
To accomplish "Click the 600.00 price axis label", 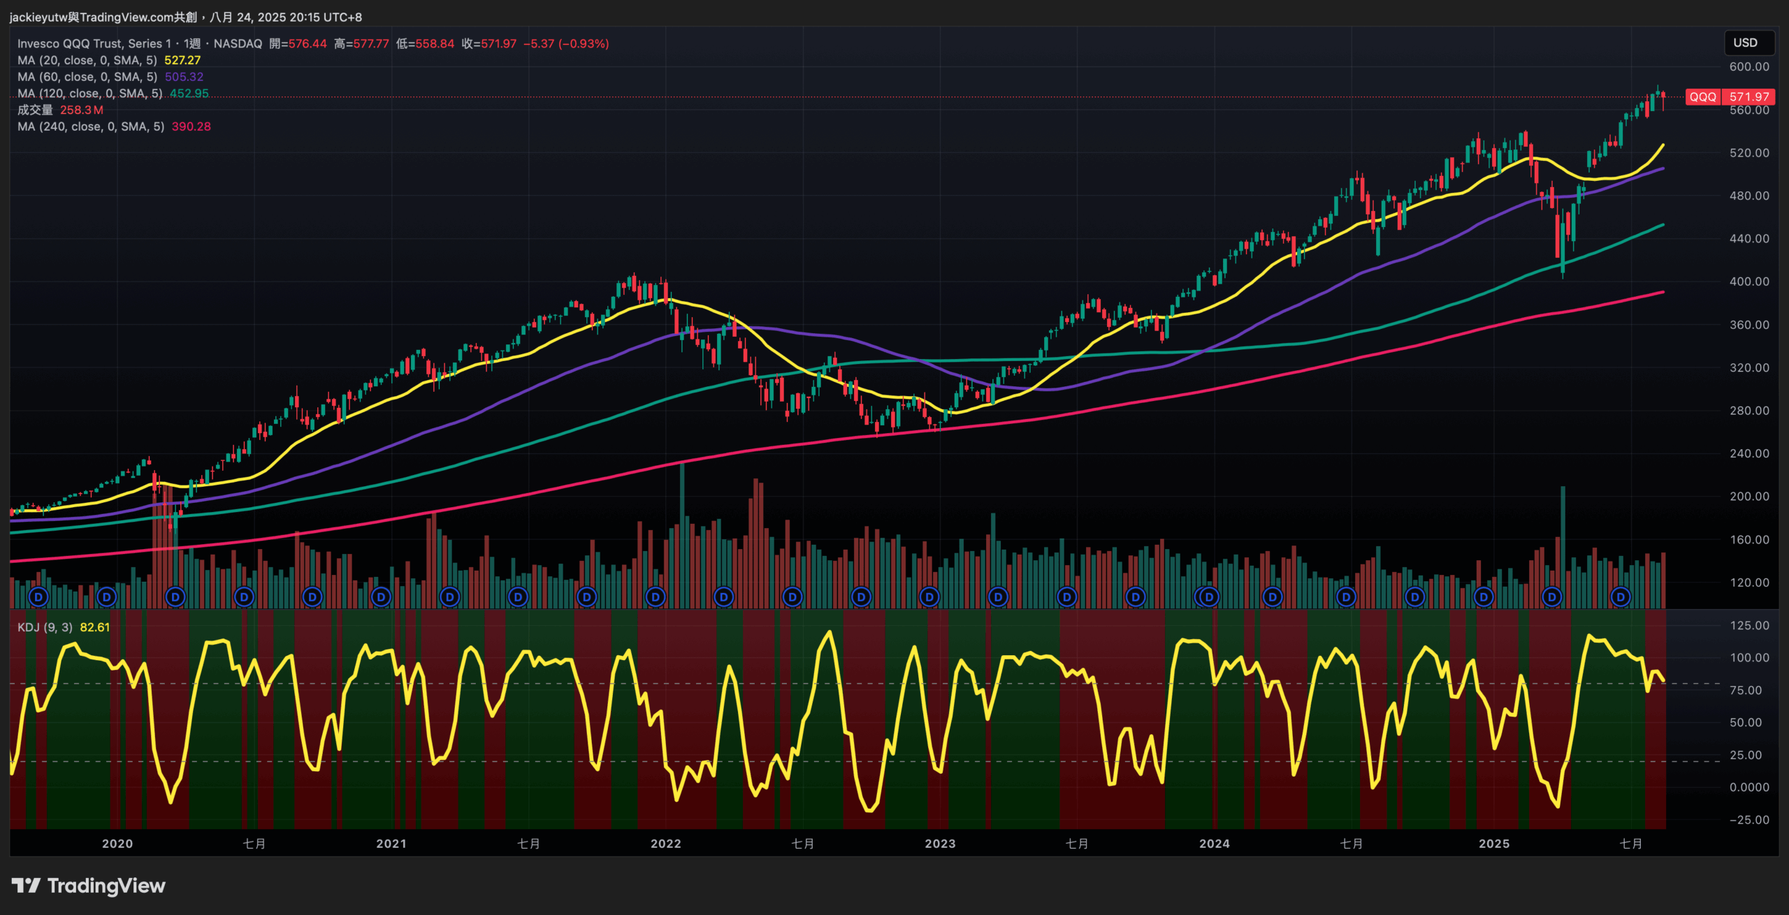I will (1749, 67).
